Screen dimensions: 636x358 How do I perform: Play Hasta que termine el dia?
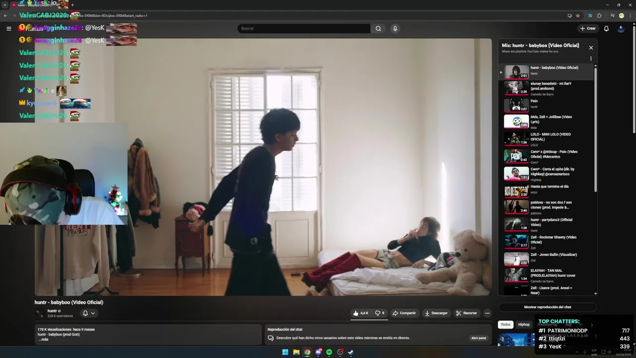point(547,190)
